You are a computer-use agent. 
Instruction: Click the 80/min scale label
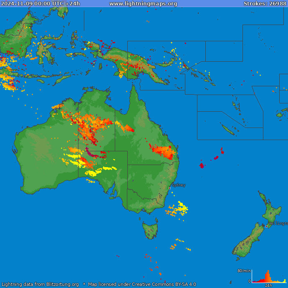click(244, 271)
